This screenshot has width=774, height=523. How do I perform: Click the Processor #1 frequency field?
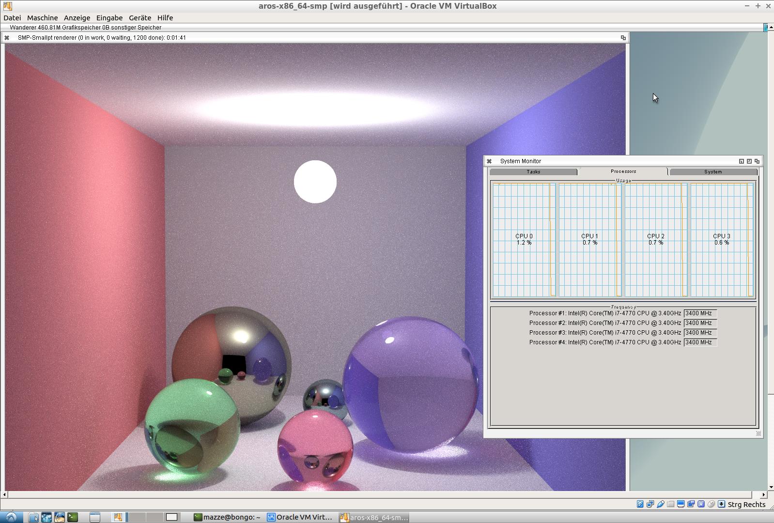[x=700, y=313]
